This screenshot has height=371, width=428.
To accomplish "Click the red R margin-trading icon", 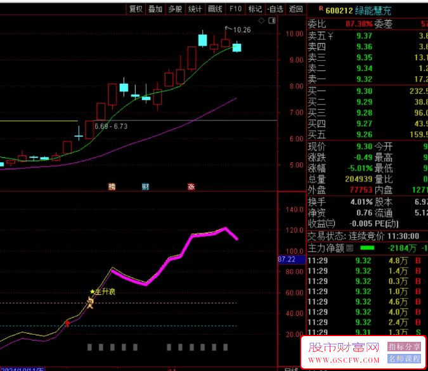I will (x=321, y=9).
